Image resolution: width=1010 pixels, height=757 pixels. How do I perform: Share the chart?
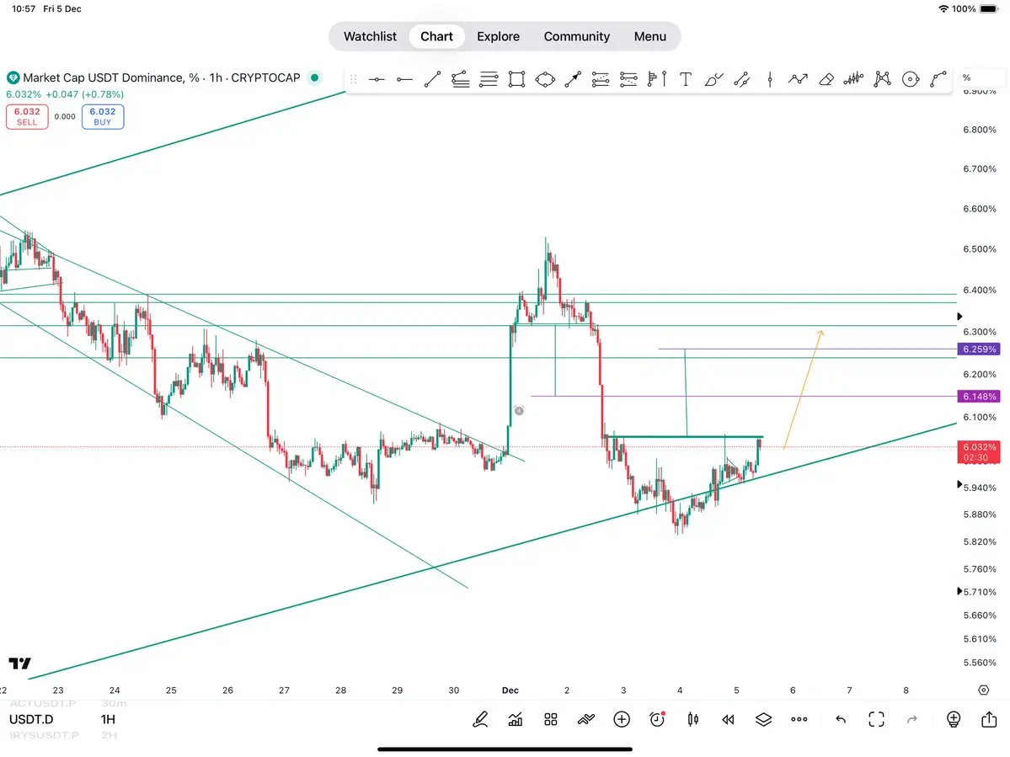click(x=990, y=719)
